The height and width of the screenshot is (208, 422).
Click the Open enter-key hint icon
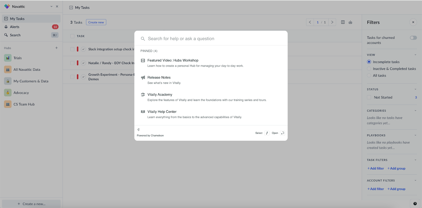coord(282,133)
